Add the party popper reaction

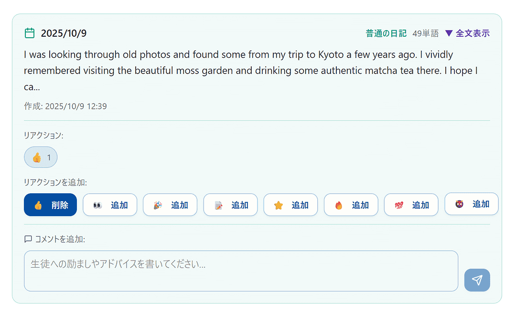(x=170, y=205)
